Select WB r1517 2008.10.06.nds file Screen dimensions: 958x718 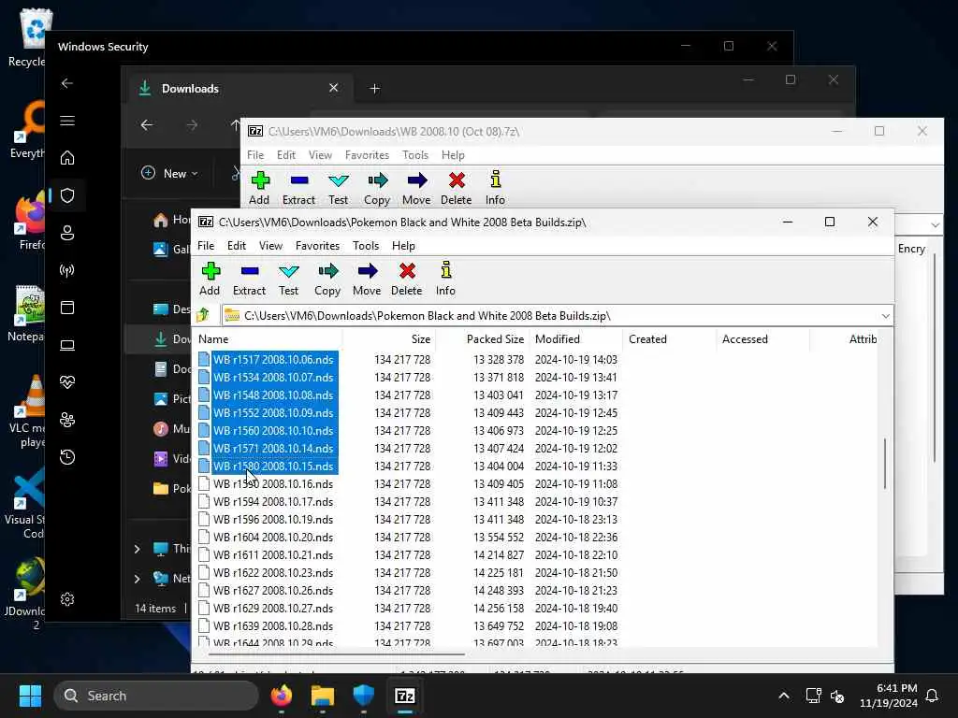(273, 360)
